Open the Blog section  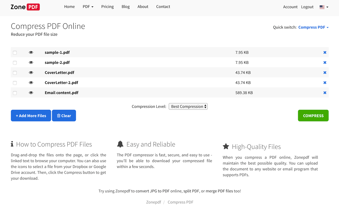[x=126, y=7]
